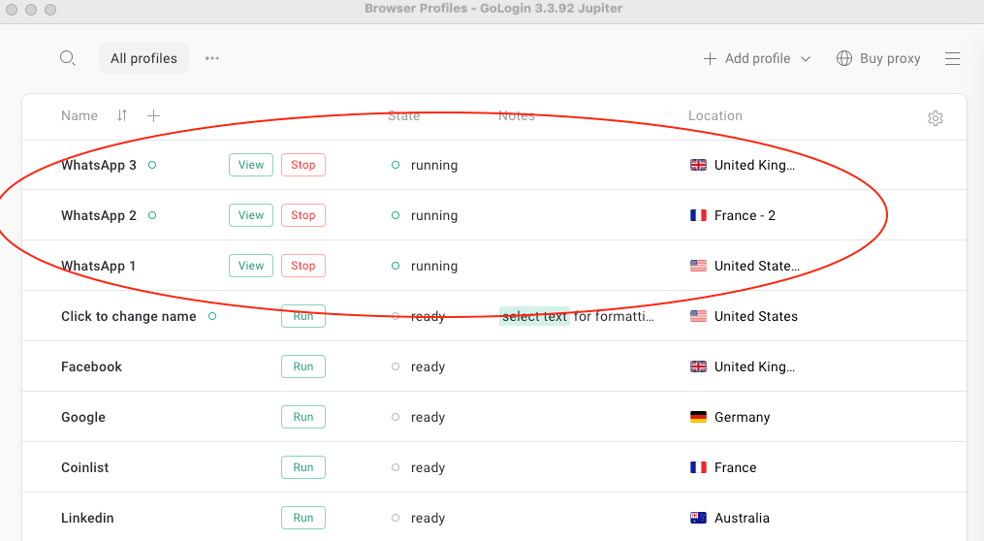This screenshot has height=541, width=984.
Task: Select the WhatsApp 2 profile name
Action: tap(99, 215)
